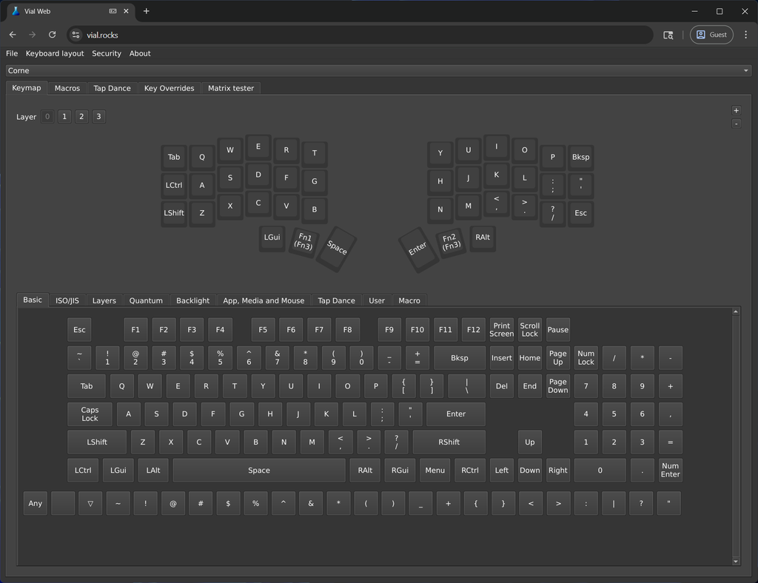Click the browser back arrow
Viewport: 758px width, 583px height.
tap(13, 35)
